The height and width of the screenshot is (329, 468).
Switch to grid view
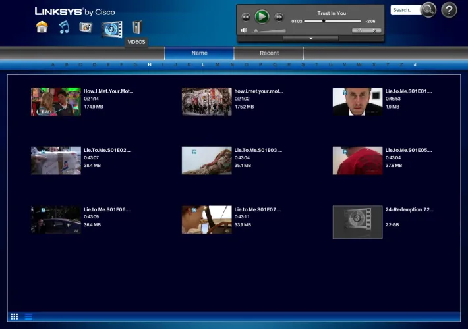click(x=15, y=316)
